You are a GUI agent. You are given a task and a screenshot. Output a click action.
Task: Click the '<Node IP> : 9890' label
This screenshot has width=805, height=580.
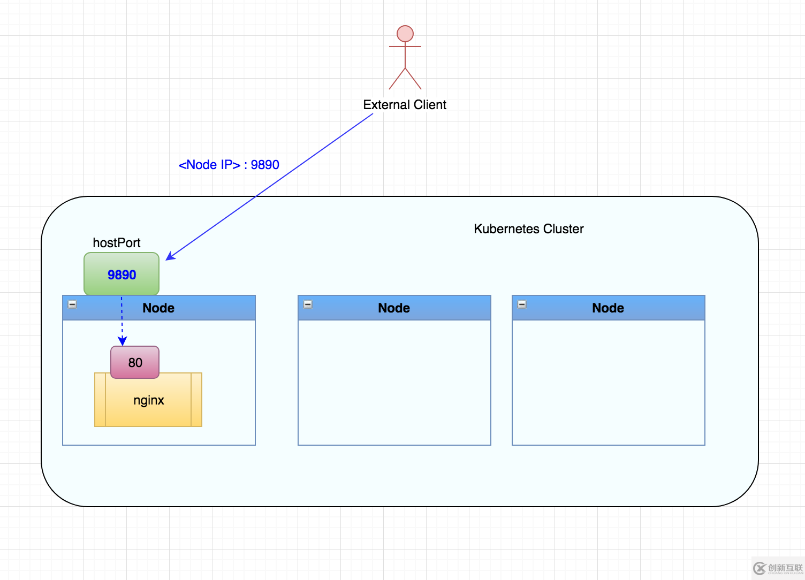pyautogui.click(x=229, y=165)
